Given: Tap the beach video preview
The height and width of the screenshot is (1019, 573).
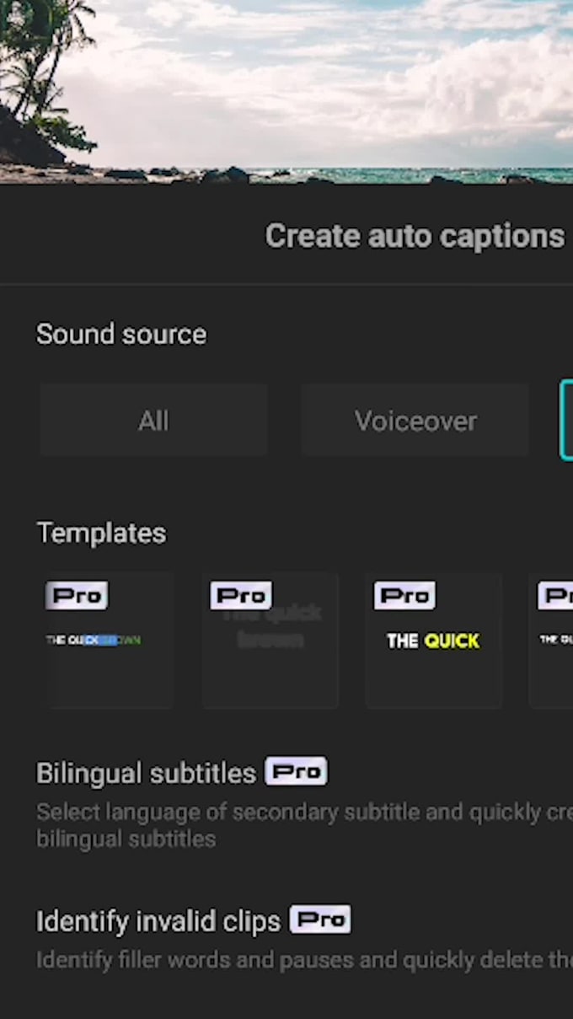Looking at the screenshot, I should [x=286, y=91].
